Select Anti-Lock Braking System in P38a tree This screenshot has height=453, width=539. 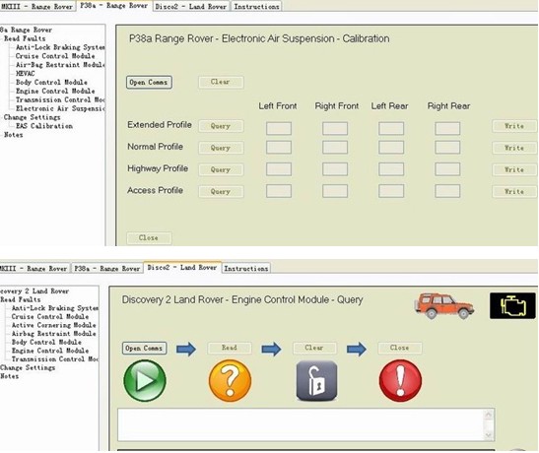[60, 47]
